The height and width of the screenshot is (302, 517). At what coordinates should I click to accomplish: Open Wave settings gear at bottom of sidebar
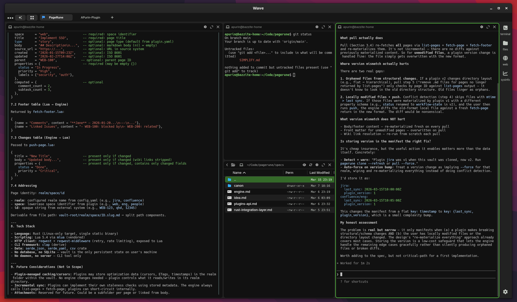[505, 292]
